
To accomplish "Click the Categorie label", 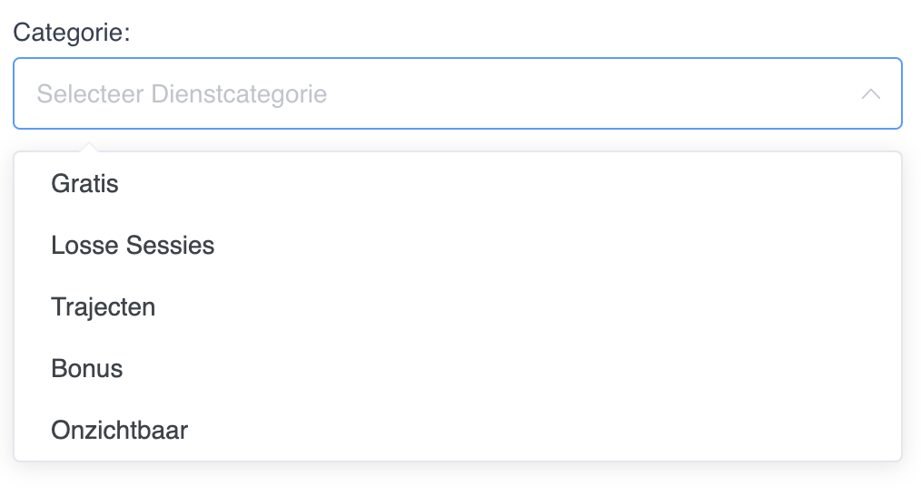I will click(72, 34).
